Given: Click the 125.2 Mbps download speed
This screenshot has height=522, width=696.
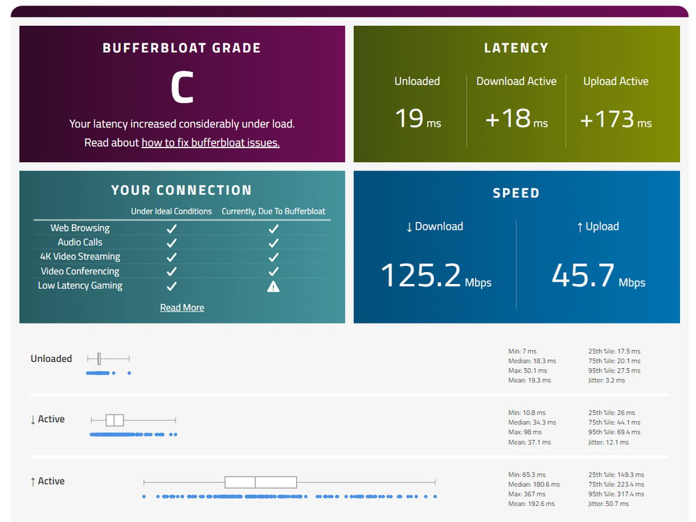Looking at the screenshot, I should [436, 276].
